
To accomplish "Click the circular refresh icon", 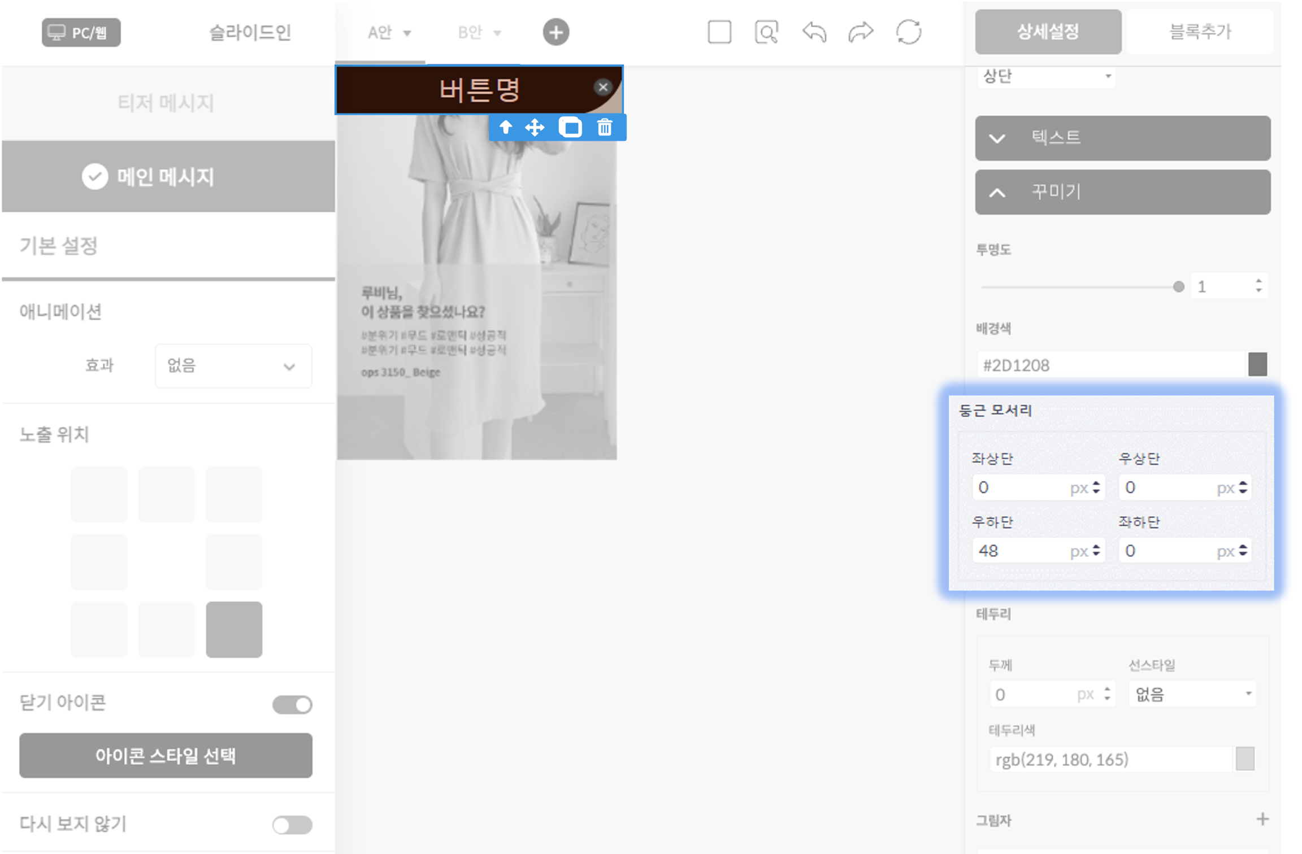I will tap(909, 32).
